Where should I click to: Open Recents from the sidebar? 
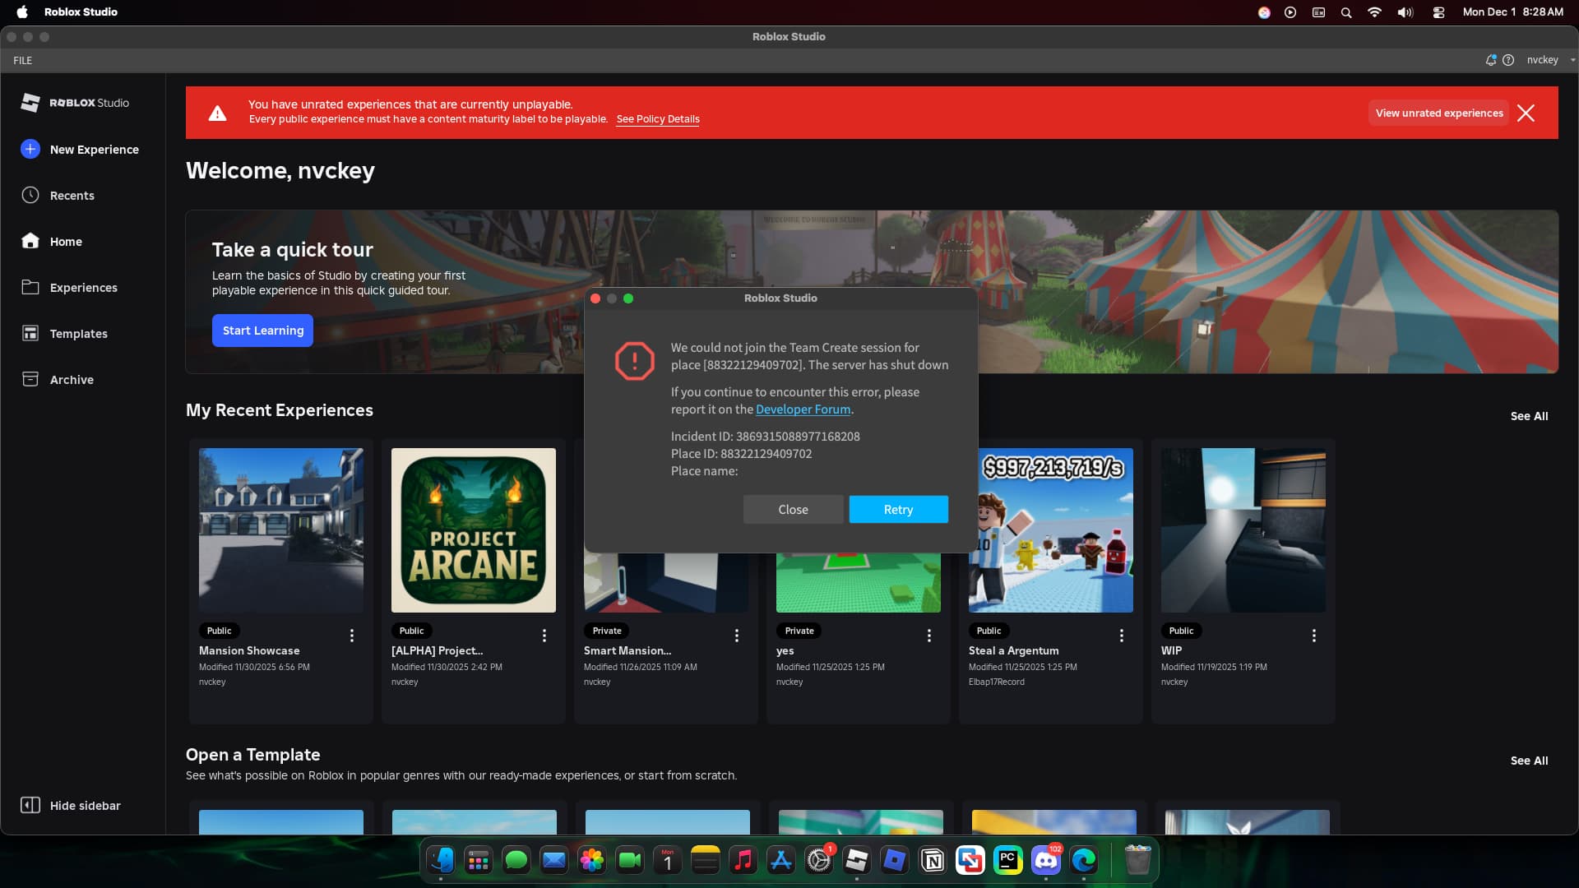coord(72,196)
